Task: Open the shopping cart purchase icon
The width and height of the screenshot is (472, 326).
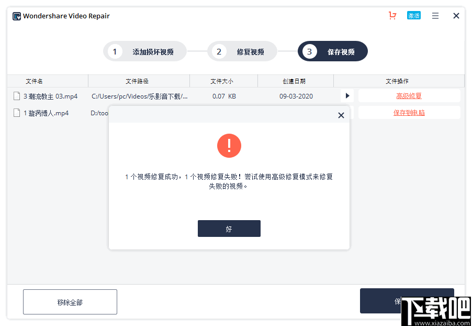Action: click(392, 16)
